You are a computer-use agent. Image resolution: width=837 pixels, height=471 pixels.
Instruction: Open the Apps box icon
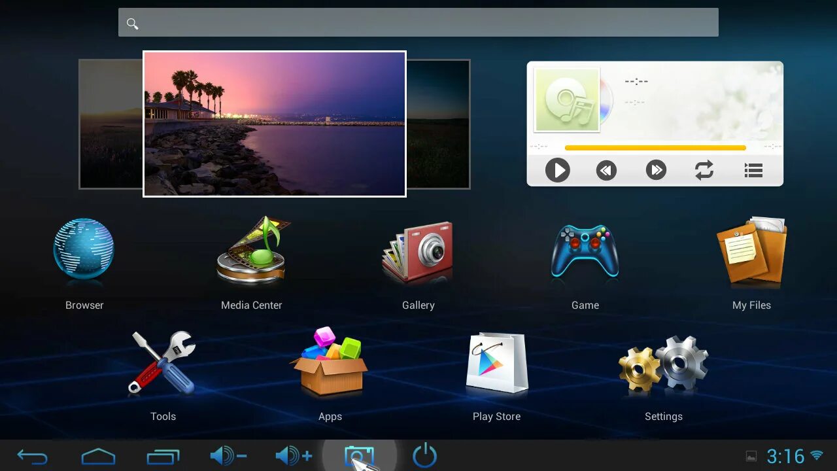pos(330,361)
